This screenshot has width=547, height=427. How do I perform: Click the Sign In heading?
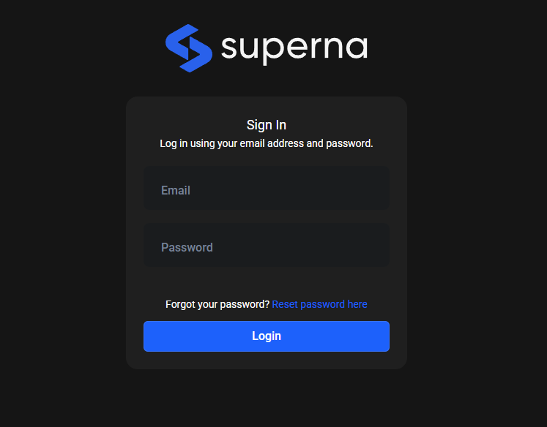(267, 125)
